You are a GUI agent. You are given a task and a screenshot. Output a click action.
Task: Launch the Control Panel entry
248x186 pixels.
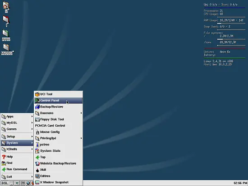(58, 100)
